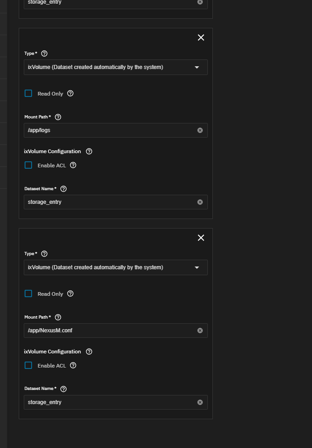Open help for Type in /app/logs entry
The height and width of the screenshot is (448, 312).
pos(44,53)
